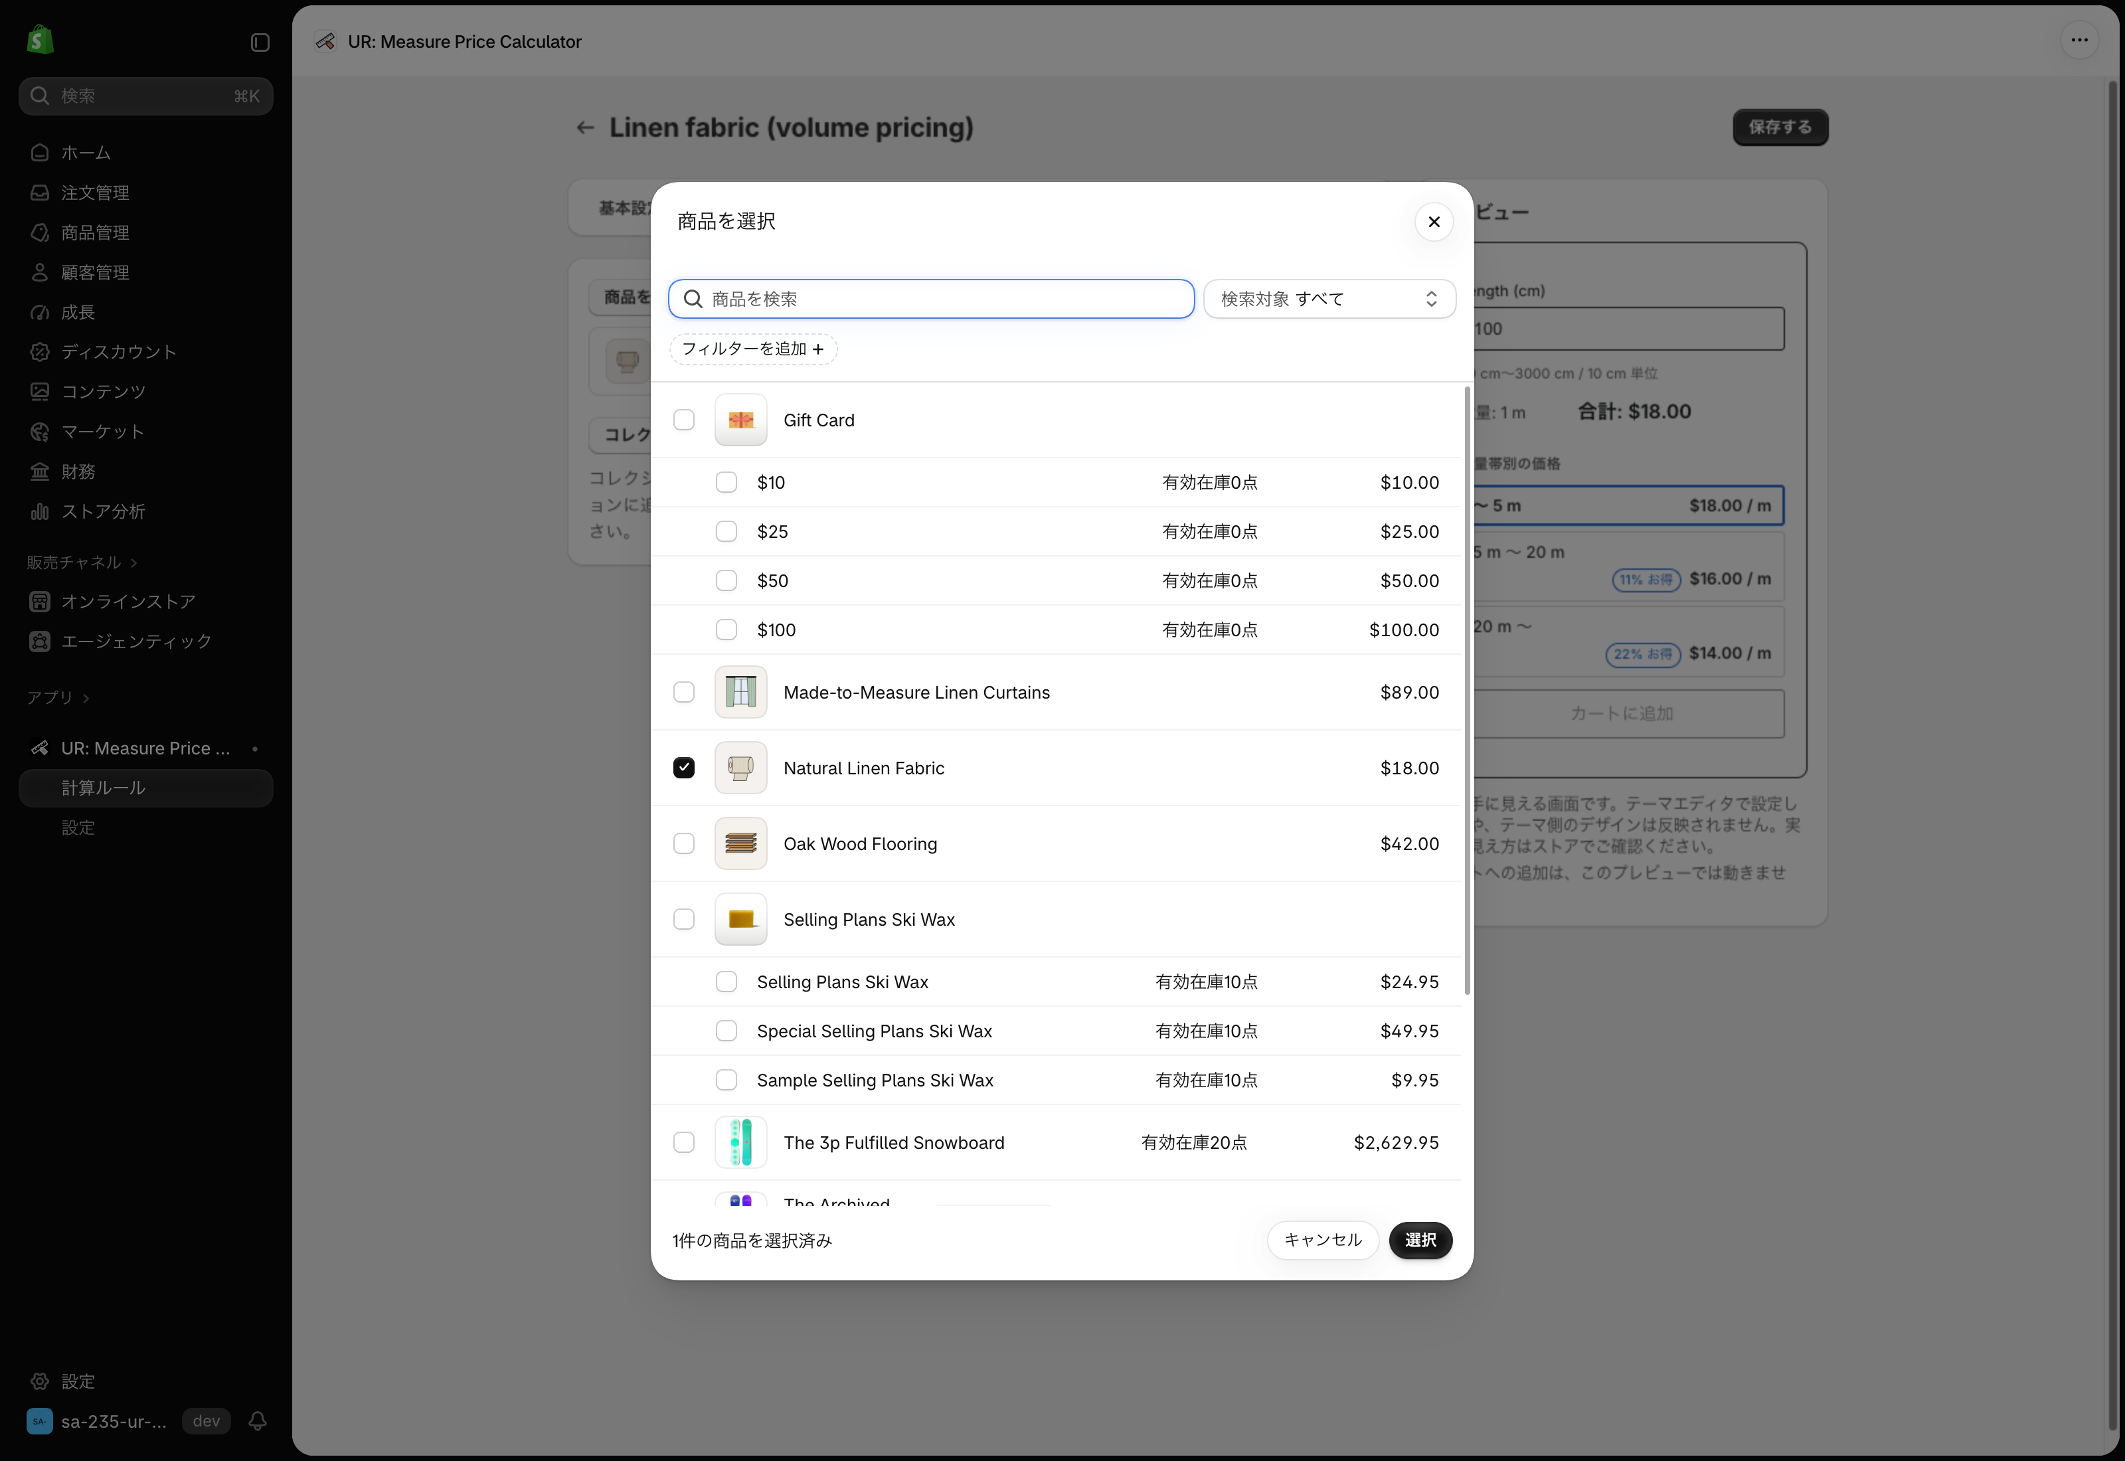Open 商品管理 products icon
2125x1461 pixels.
click(39, 232)
